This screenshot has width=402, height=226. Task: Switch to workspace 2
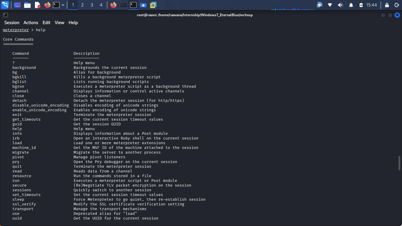(82, 5)
